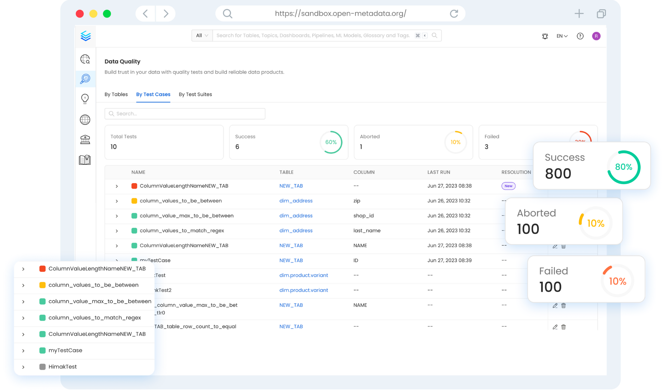Click the dim_address link for column_values_to_match_regex

[296, 231]
